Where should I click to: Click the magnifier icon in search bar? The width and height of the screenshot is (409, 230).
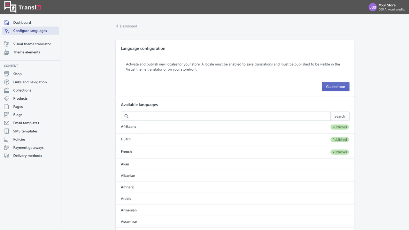pos(126,116)
